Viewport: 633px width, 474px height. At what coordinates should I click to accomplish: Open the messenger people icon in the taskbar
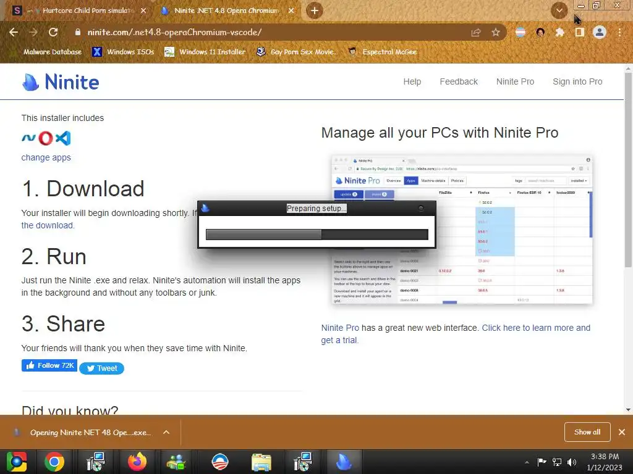(x=176, y=462)
